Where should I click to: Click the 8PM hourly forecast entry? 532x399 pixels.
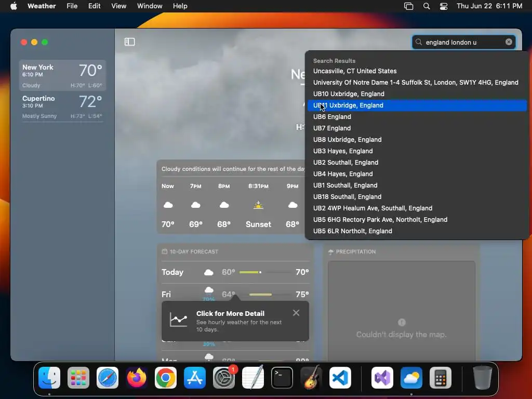pyautogui.click(x=224, y=205)
